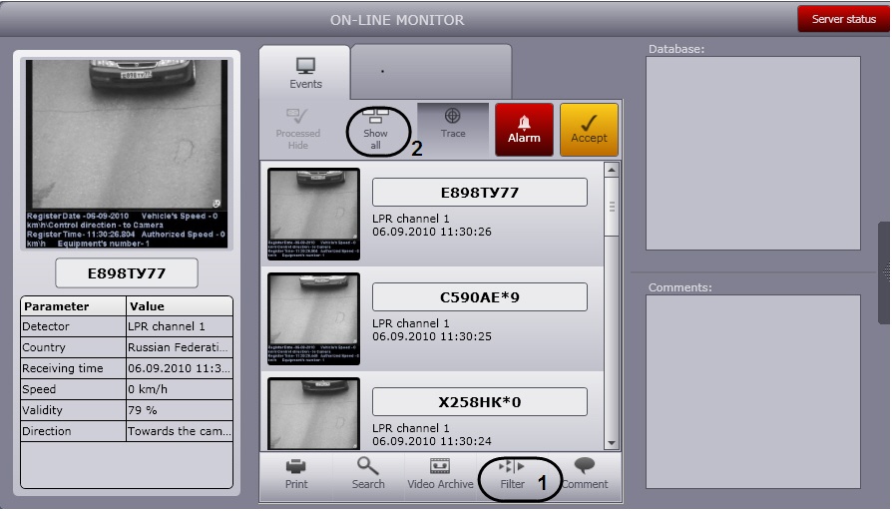
Task: Accept event with the yellow check button
Action: pyautogui.click(x=589, y=130)
